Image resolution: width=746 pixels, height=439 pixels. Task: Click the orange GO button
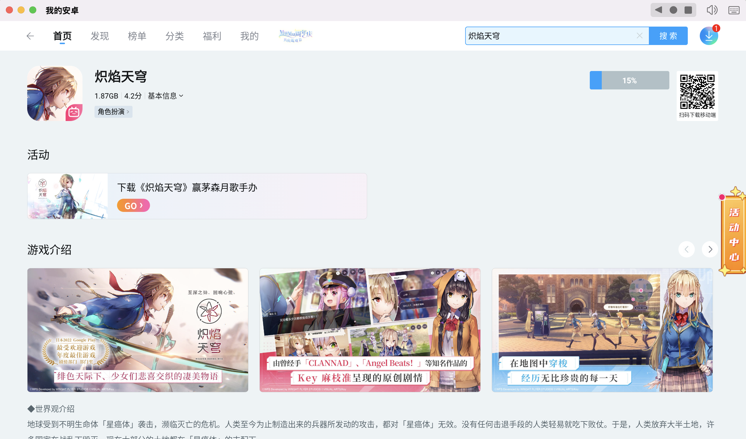pyautogui.click(x=133, y=205)
